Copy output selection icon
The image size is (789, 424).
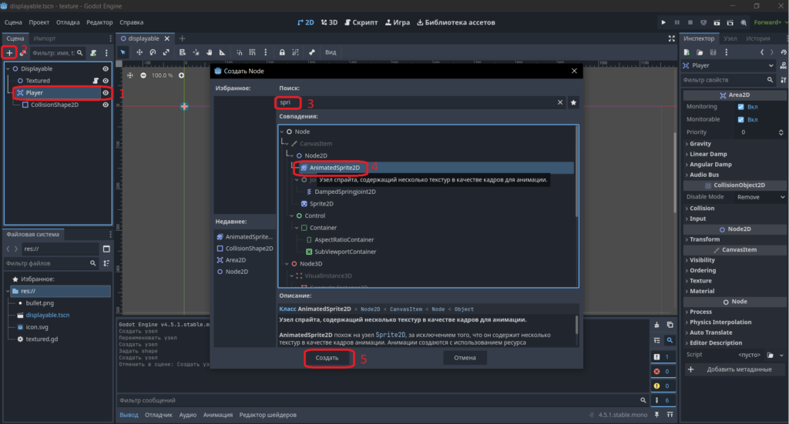pyautogui.click(x=670, y=325)
